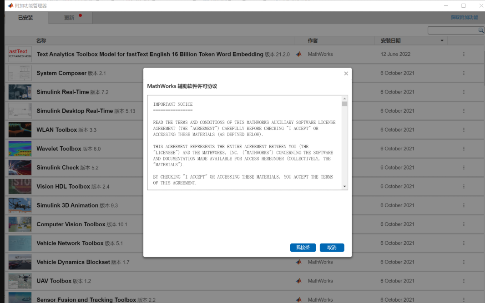Select the Sensor Fusion and Tracking Toolbox name
Screen dimensions: 485x303
click(x=86, y=300)
